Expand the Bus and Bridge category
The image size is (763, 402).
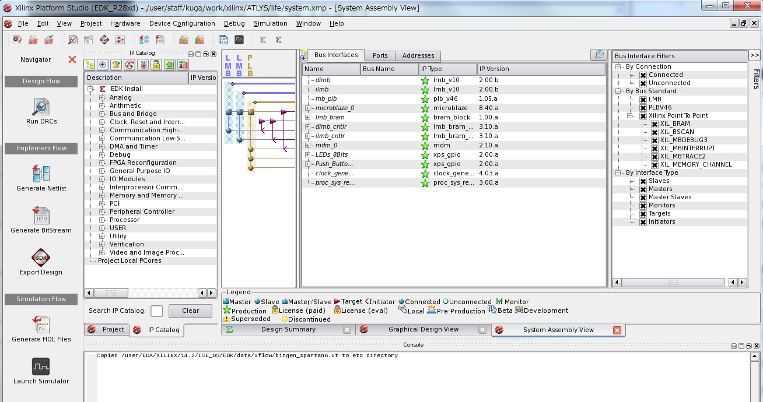101,114
